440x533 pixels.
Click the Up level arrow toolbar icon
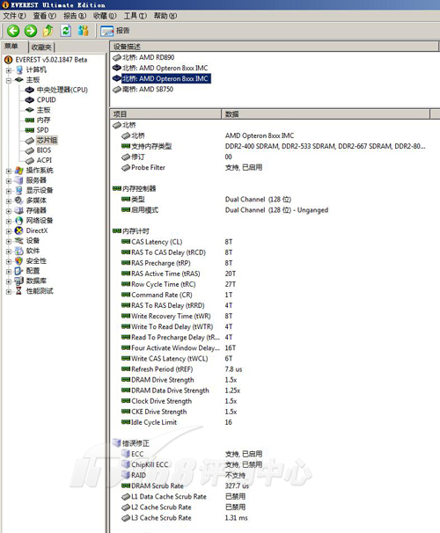pyautogui.click(x=48, y=31)
